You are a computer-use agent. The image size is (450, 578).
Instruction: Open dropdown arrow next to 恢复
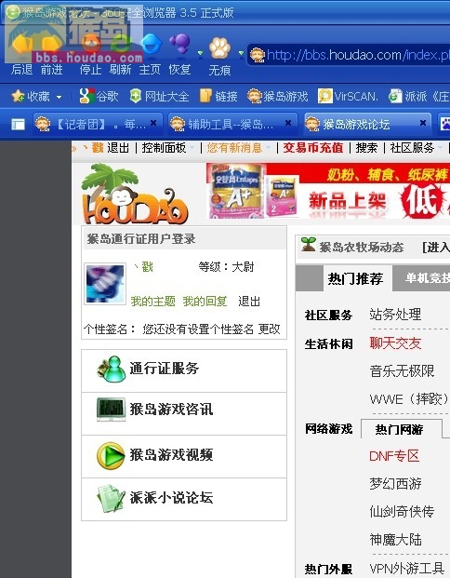pyautogui.click(x=200, y=54)
